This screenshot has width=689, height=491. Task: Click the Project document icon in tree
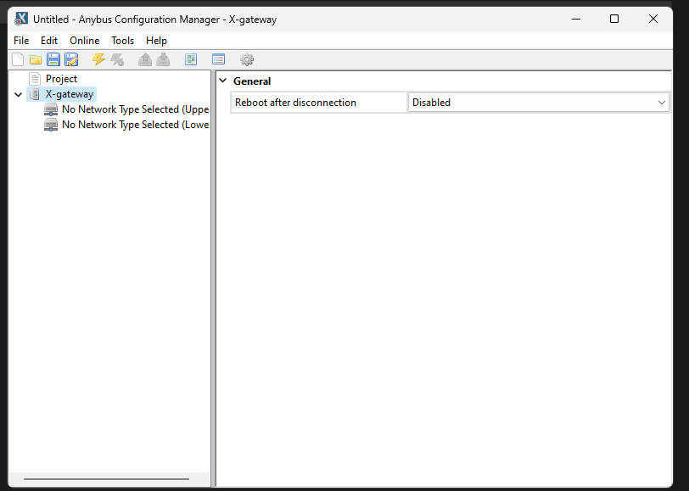click(x=35, y=79)
